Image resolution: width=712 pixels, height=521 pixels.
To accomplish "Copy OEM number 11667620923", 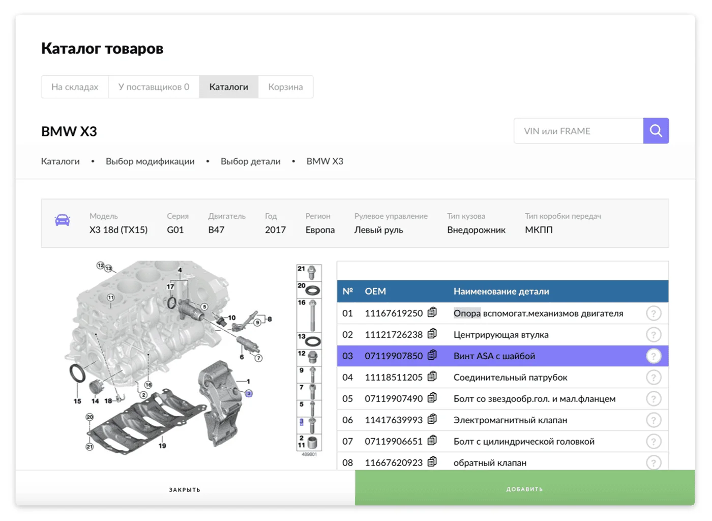I will coord(432,462).
